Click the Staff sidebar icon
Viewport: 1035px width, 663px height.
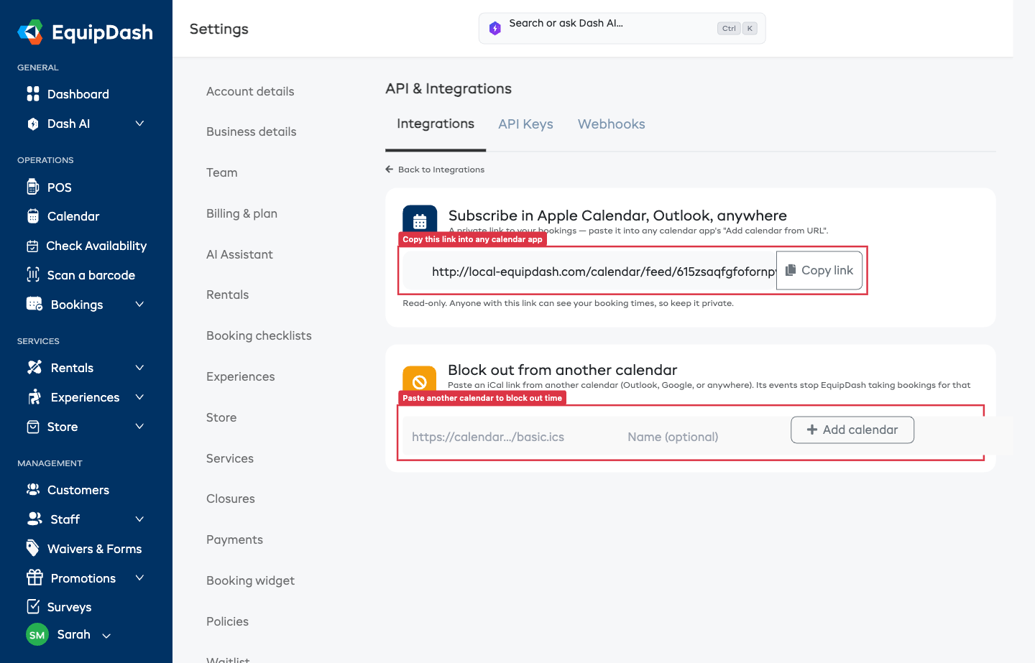(x=34, y=518)
